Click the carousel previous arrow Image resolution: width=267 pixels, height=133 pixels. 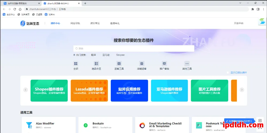pos(25,90)
